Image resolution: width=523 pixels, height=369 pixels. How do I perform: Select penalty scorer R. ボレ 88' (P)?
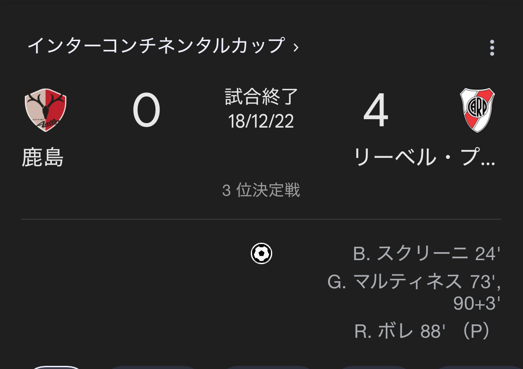pos(422,332)
